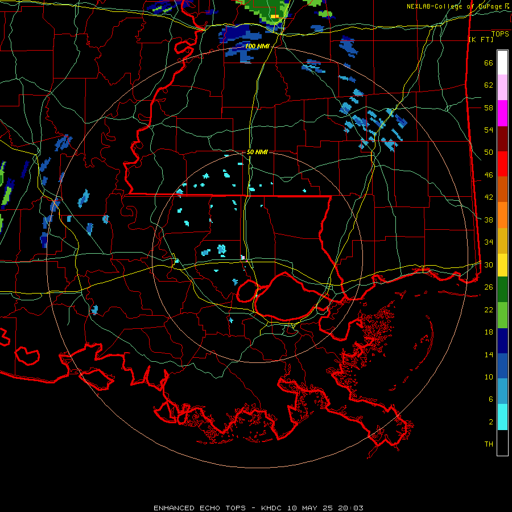This screenshot has height=512, width=512.
Task: Pick the dark maroon legend swatch
Action: click(502, 139)
